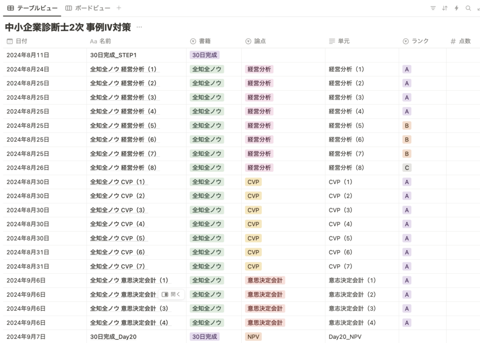Click the 2024年8月31日 date cell for CVP（7）

click(28, 266)
